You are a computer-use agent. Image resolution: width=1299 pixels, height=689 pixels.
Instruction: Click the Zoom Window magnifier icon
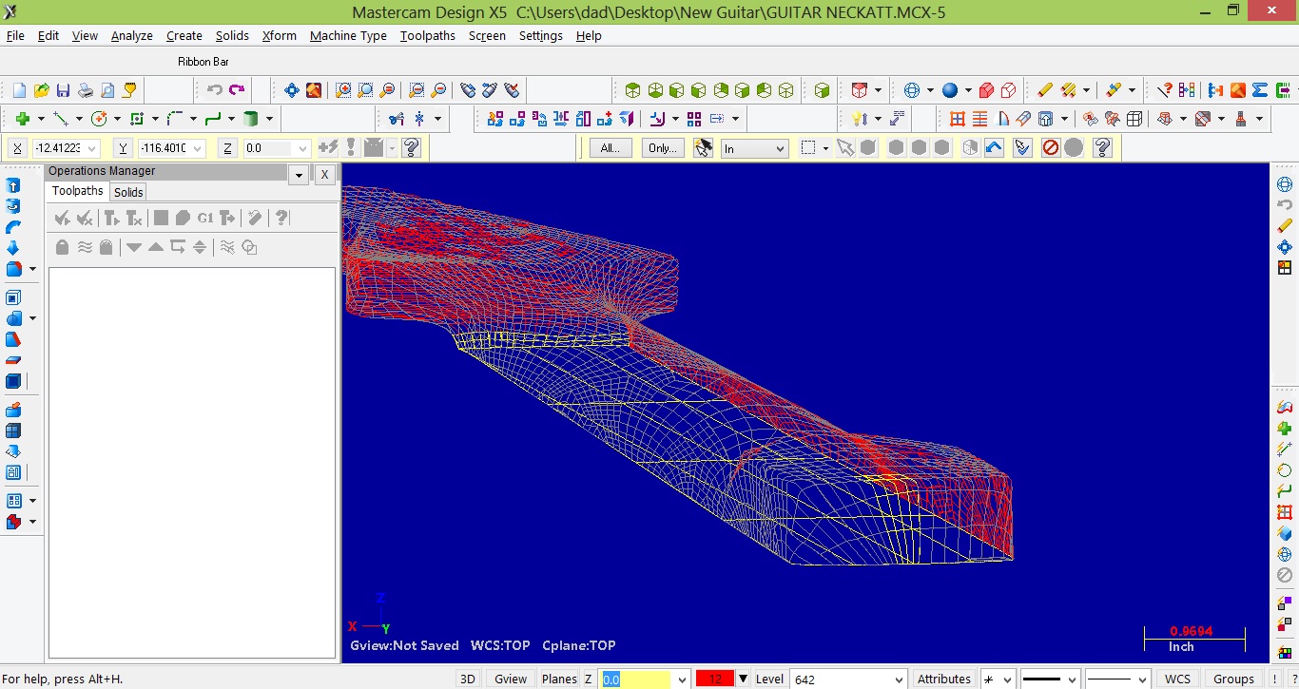point(343,90)
